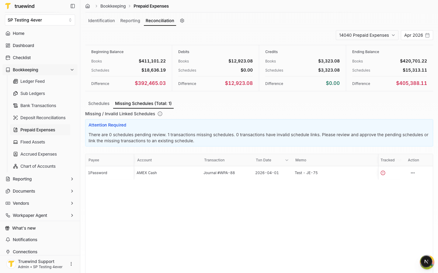Open Connections
Screen dimensions: 438x273
coord(40,252)
